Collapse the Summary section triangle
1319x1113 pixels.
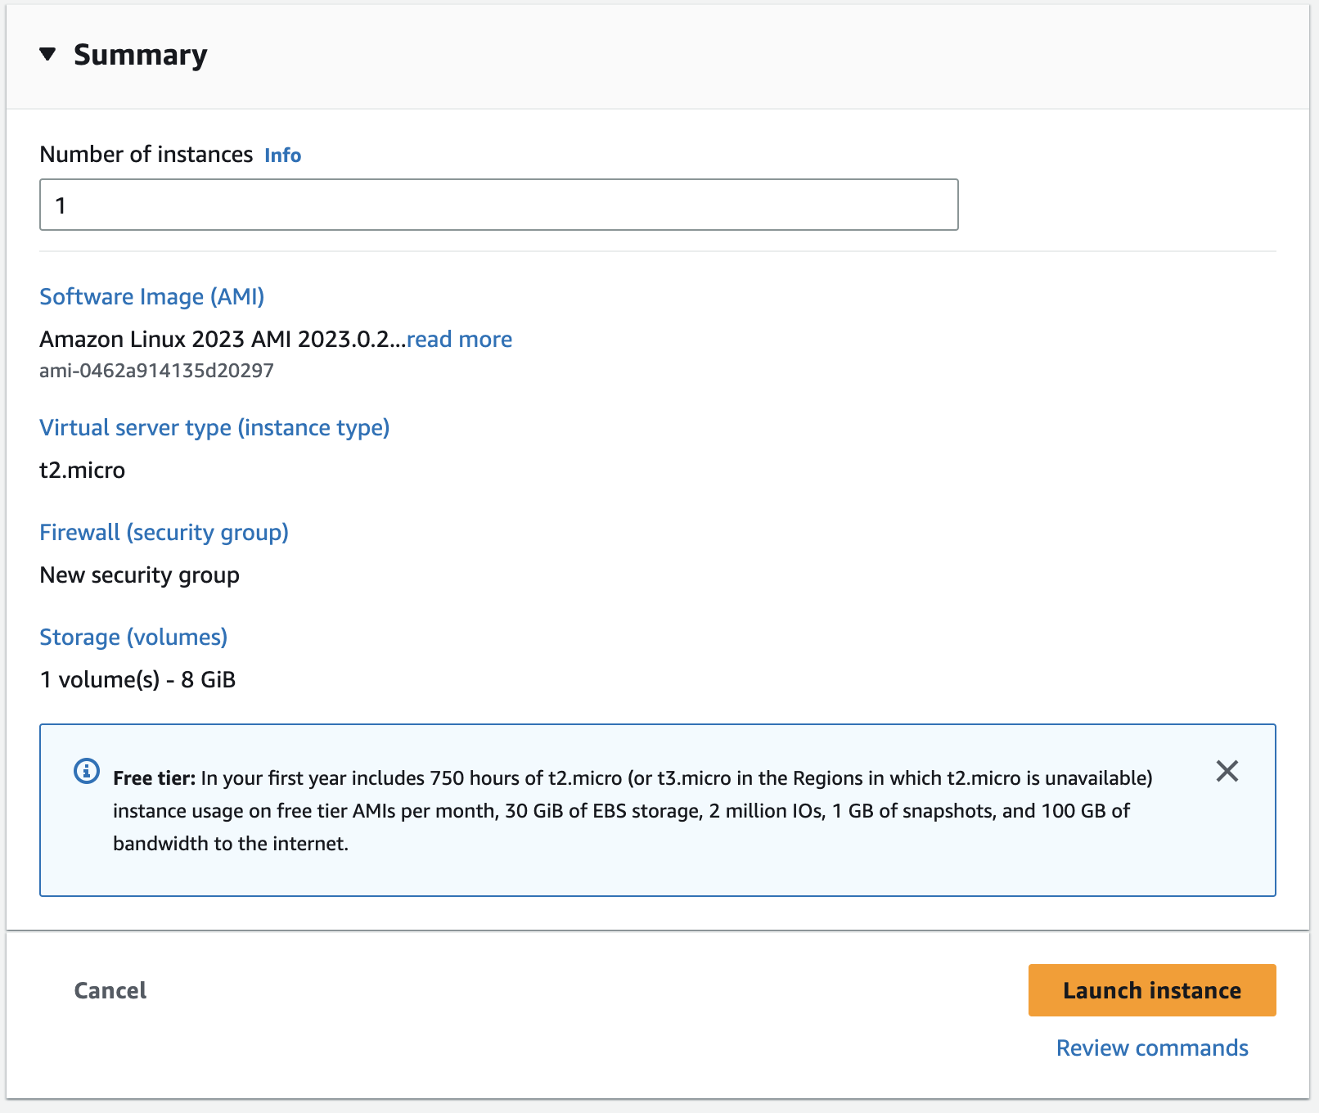(47, 55)
